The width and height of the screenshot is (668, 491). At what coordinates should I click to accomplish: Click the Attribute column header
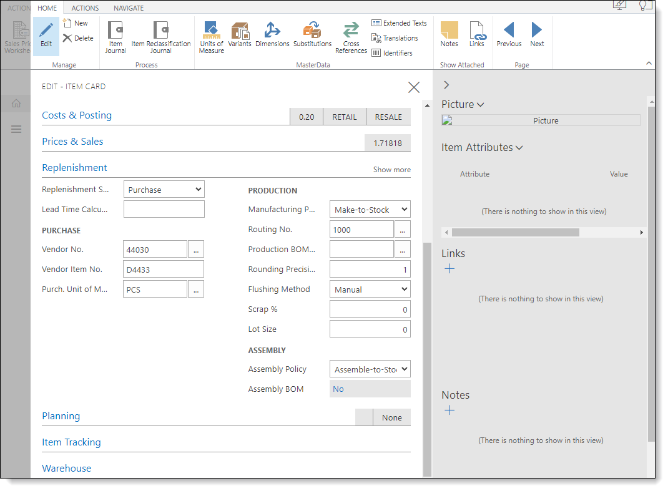click(x=474, y=173)
